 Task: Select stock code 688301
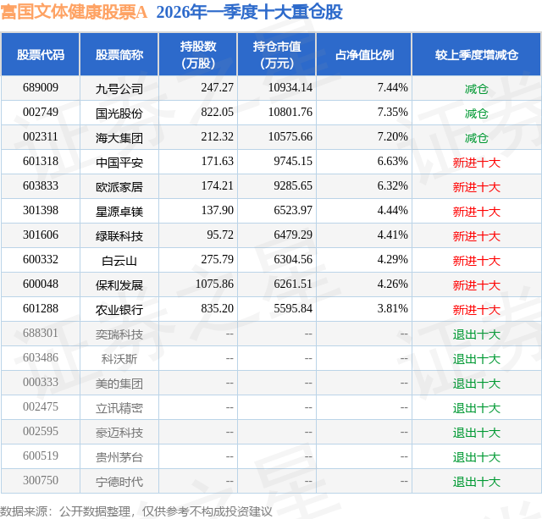pyautogui.click(x=41, y=333)
